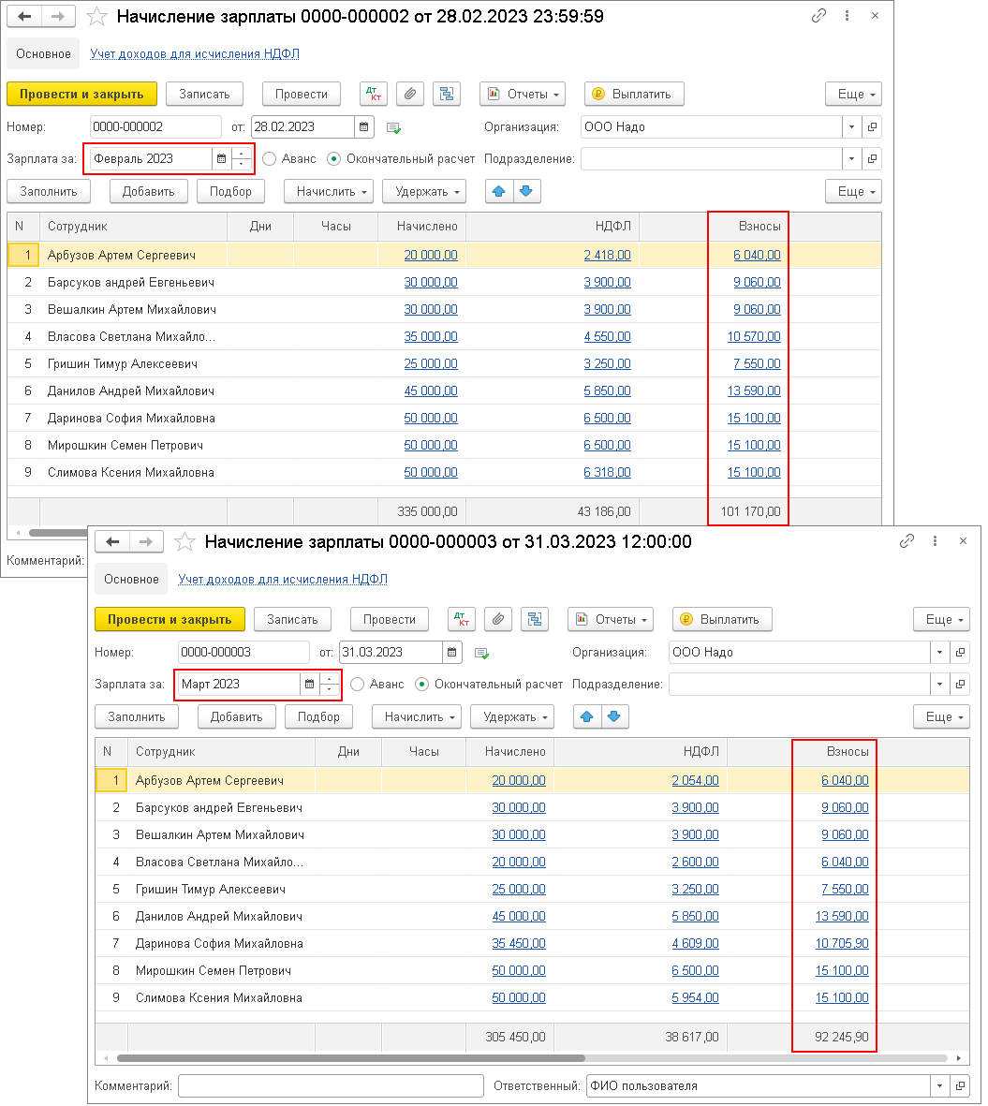This screenshot has height=1106, width=988.
Task: Expand Подразделение dropdown in February document
Action: tap(852, 158)
